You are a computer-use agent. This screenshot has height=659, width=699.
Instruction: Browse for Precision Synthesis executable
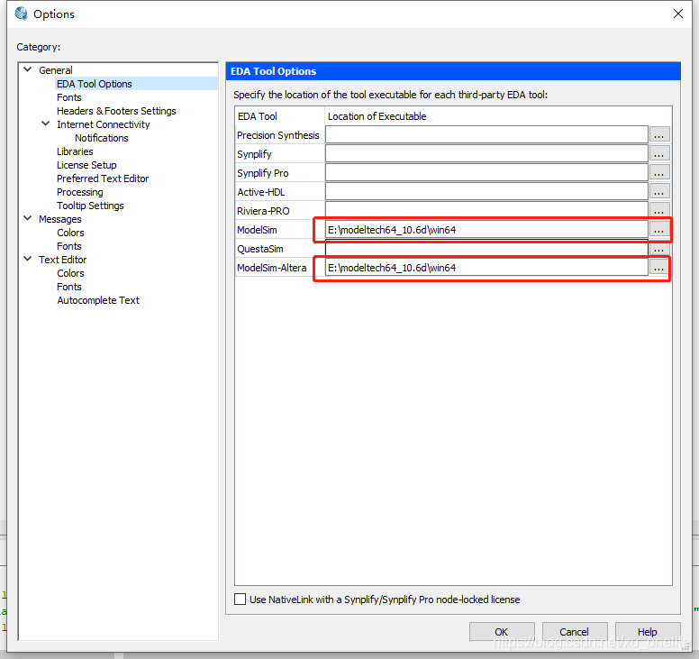pos(658,134)
